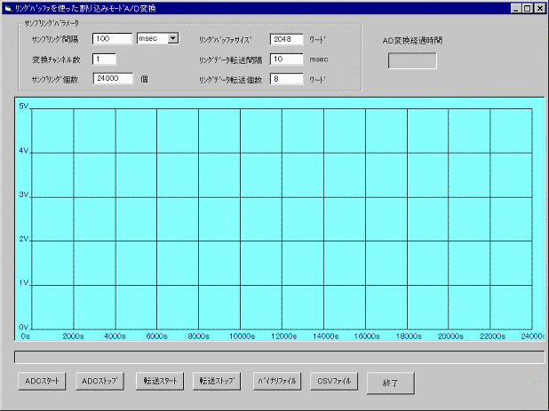Select the ring data transfer count field showing 8

coord(286,79)
